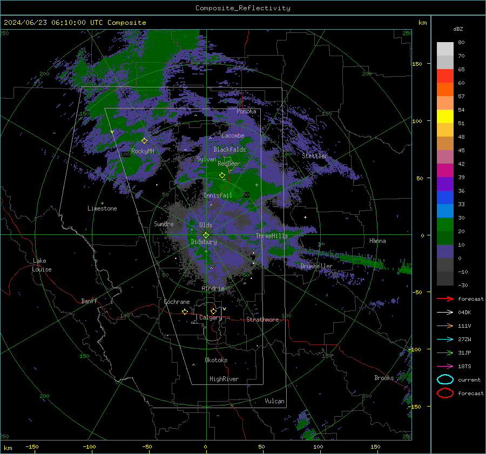Click the green 31JP arrow icon
486x454 pixels.
click(445, 353)
